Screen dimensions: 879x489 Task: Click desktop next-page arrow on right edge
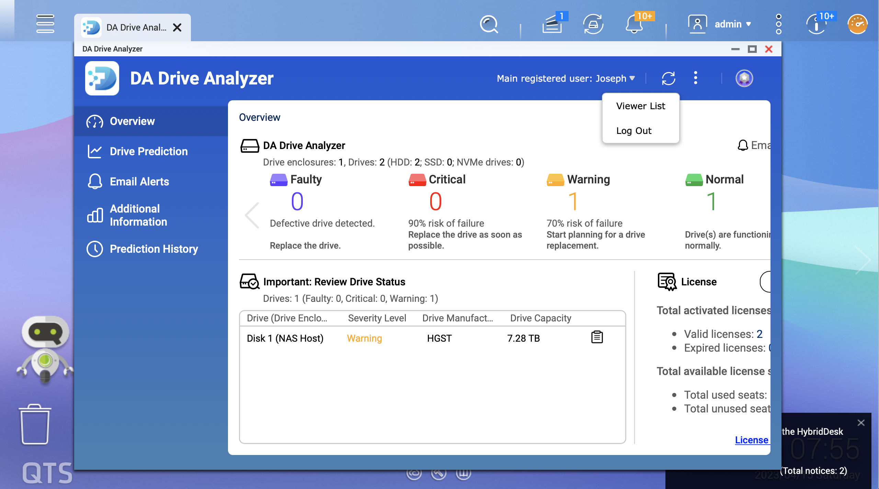tap(863, 260)
